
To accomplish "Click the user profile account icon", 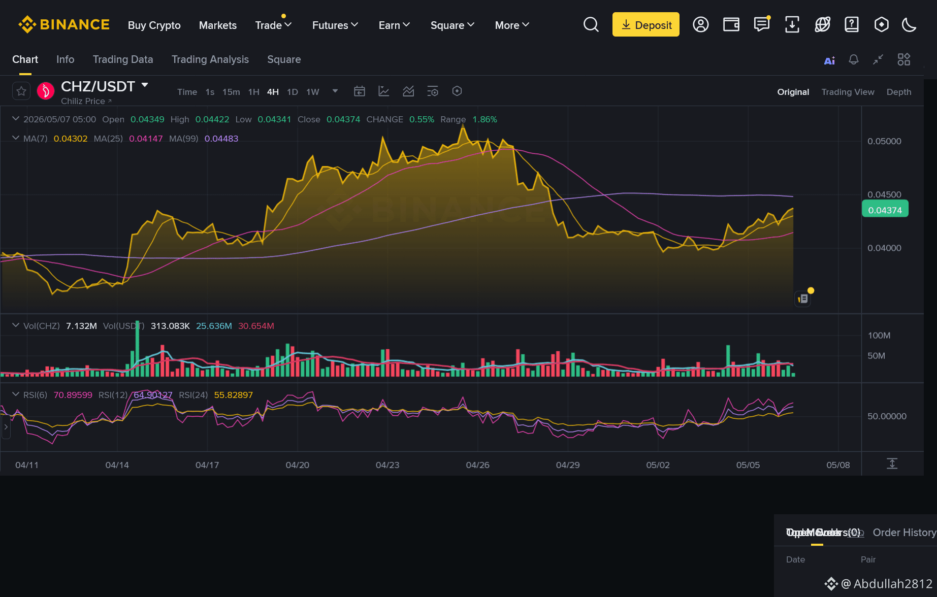I will point(700,24).
